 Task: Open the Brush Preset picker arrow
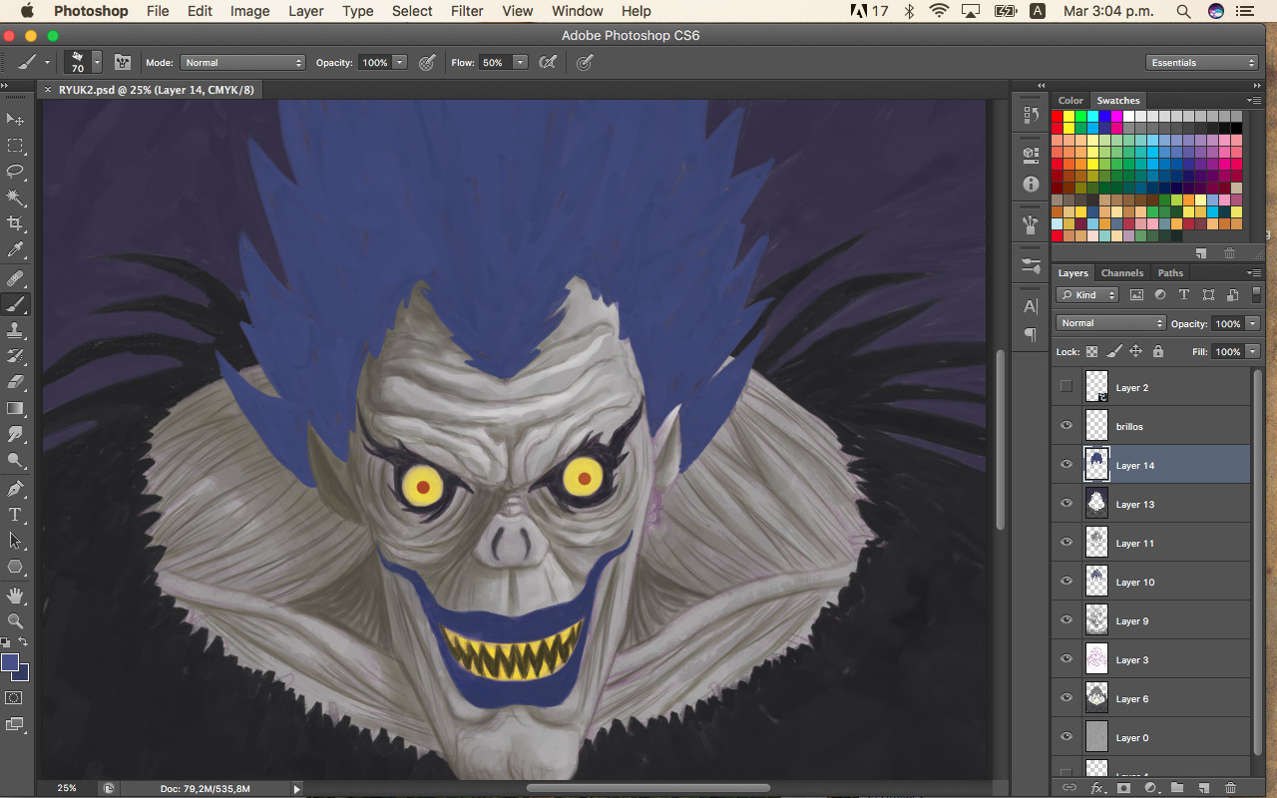coord(97,62)
